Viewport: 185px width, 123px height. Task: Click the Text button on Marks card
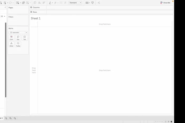pos(25,38)
